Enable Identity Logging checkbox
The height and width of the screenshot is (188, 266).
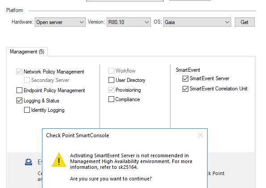click(x=27, y=110)
